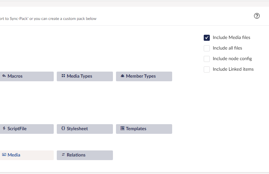Screen dimensions: 269x174
Task: Click the lightning icon beside ScriptFile
Action: tap(4, 128)
